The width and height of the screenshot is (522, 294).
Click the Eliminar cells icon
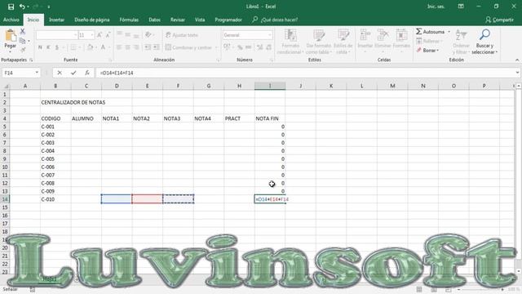click(383, 41)
